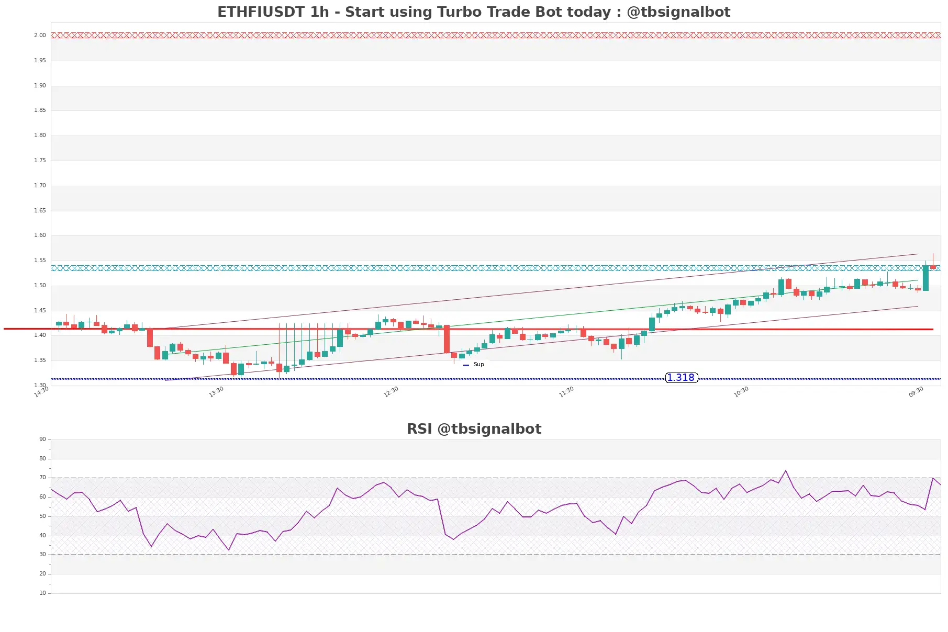Click the 09:30 time axis label
The height and width of the screenshot is (632, 948).
point(916,392)
